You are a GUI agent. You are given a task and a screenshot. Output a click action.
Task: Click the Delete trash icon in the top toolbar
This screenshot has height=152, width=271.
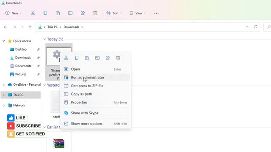tap(95, 13)
